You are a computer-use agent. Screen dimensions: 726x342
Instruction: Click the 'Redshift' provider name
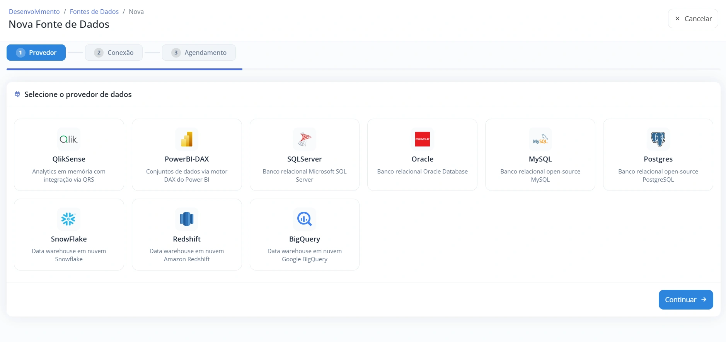coord(187,239)
